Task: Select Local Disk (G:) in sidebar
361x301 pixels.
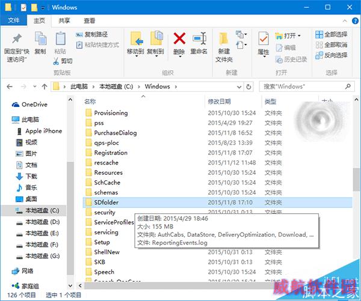Action: click(x=38, y=256)
